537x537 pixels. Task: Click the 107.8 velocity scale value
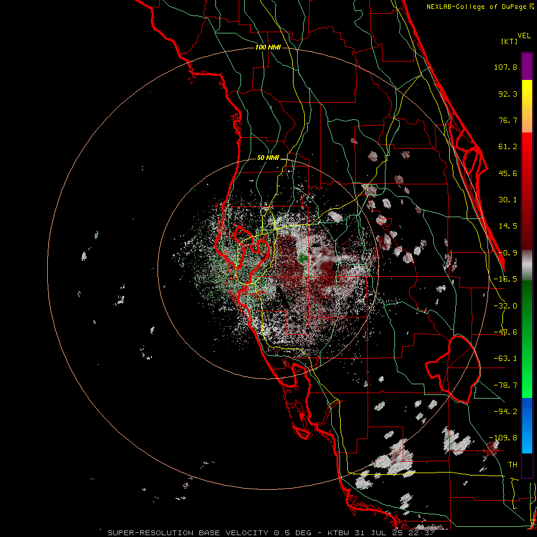505,67
